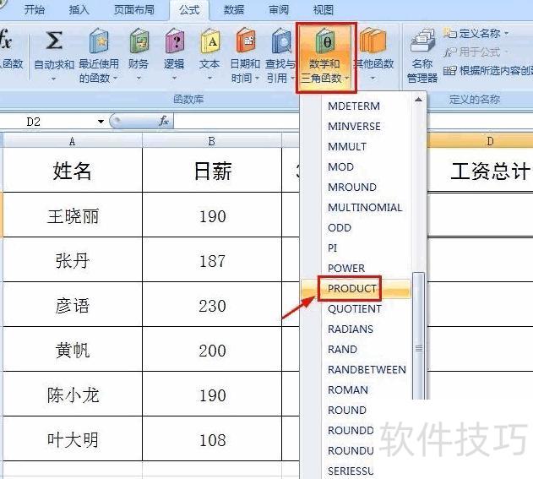Image resolution: width=533 pixels, height=479 pixels.
Task: Expand the 文本 dropdown arrow
Action: [x=209, y=79]
